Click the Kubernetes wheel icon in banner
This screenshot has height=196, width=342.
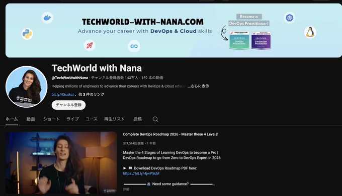point(289,18)
